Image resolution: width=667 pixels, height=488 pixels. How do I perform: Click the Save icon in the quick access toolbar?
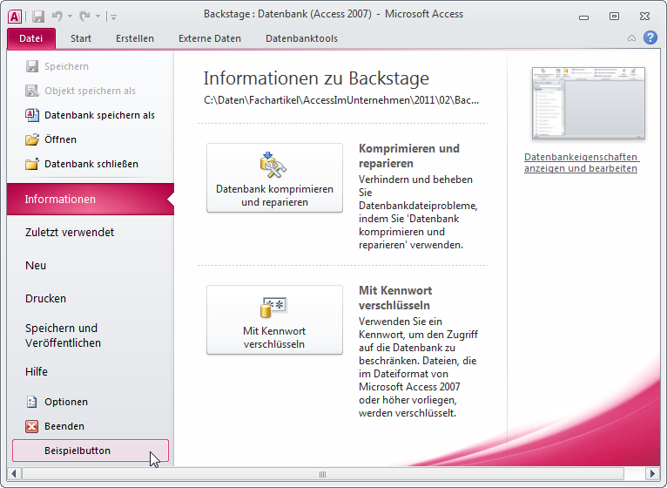38,15
